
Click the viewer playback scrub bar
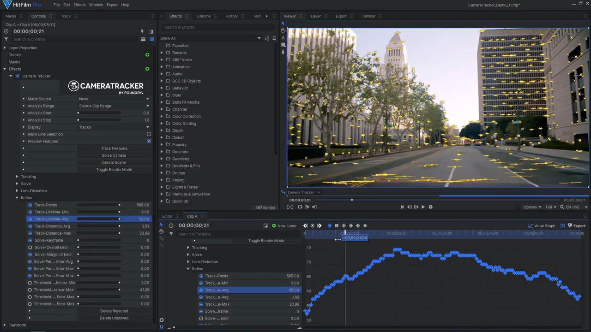[438, 200]
